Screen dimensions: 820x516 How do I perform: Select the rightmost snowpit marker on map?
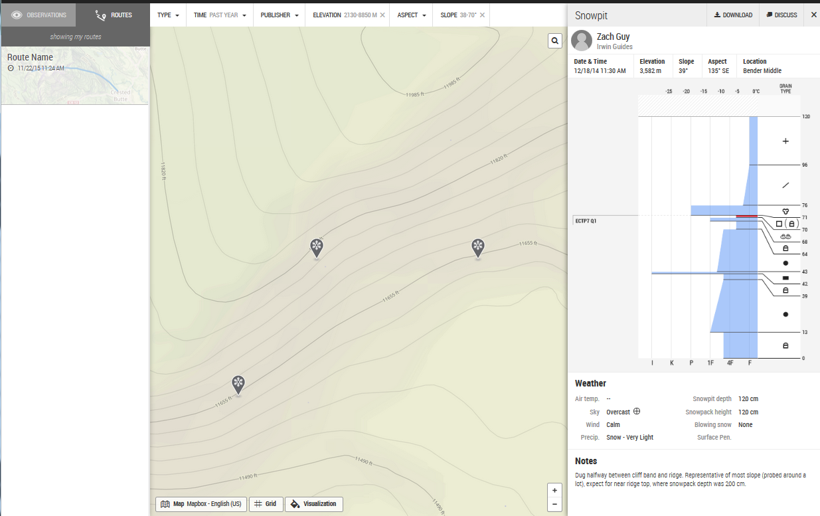pyautogui.click(x=477, y=248)
